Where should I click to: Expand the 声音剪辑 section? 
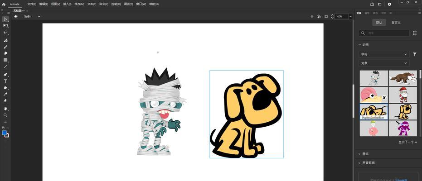coord(359,163)
